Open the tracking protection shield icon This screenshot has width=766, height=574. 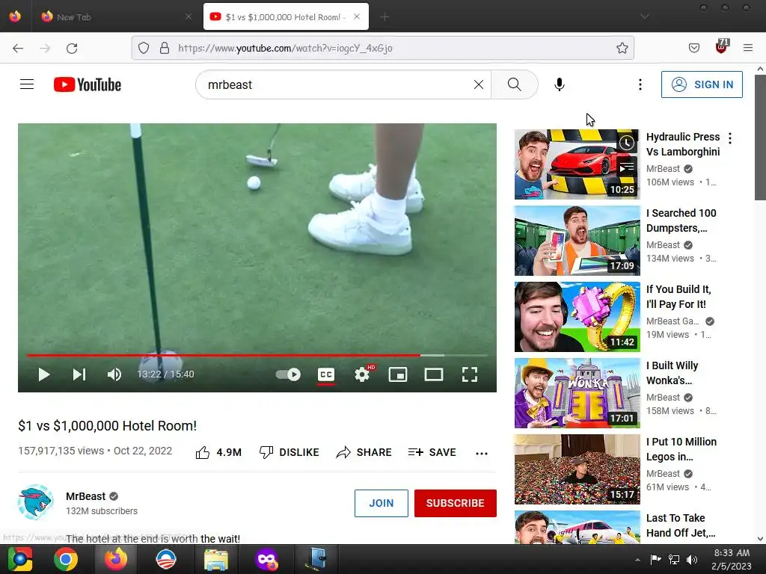tap(144, 48)
